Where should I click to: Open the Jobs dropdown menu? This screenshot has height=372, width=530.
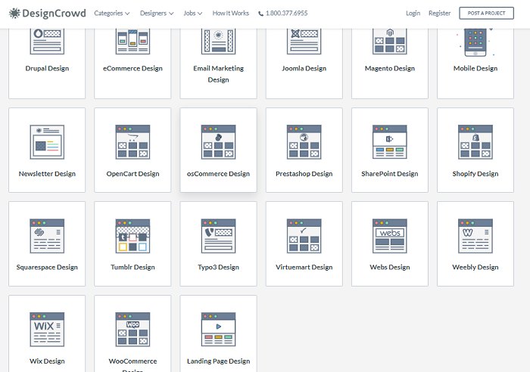pyautogui.click(x=192, y=13)
